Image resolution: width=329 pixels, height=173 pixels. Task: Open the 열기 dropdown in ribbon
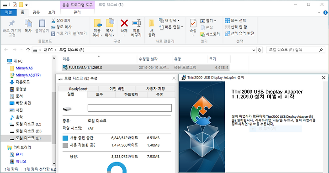pos(208,21)
